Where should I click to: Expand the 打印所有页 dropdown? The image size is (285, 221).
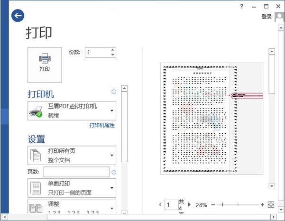pos(72,156)
